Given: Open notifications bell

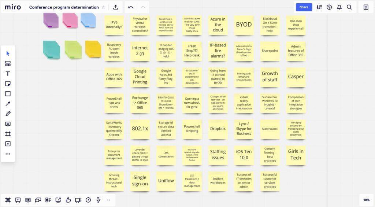Looking at the screenshot, I should 339,7.
